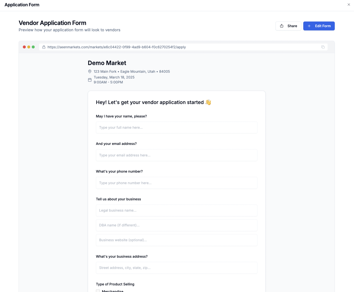The height and width of the screenshot is (292, 354).
Task: Close the Application Form view
Action: (349, 5)
